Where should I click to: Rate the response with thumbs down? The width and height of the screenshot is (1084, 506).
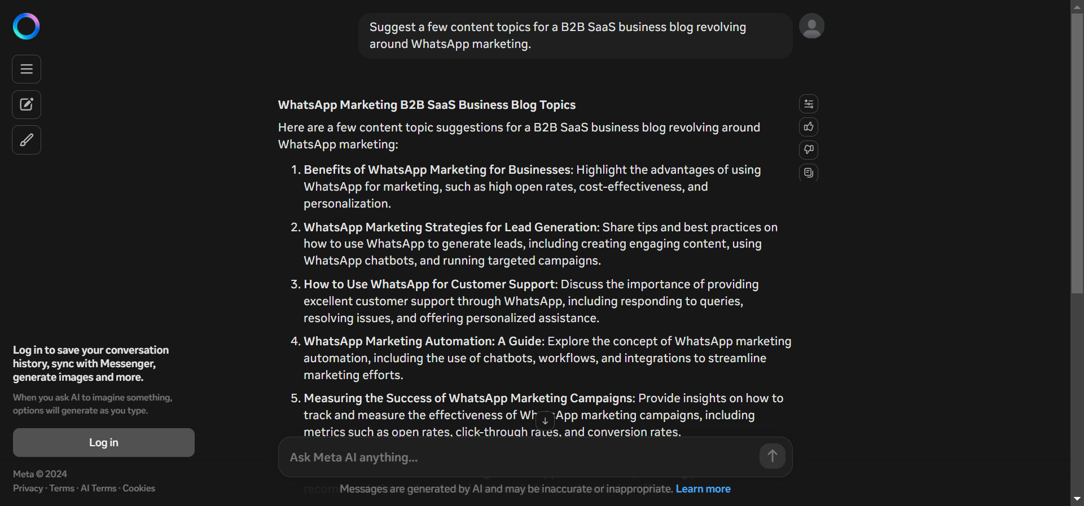[808, 150]
